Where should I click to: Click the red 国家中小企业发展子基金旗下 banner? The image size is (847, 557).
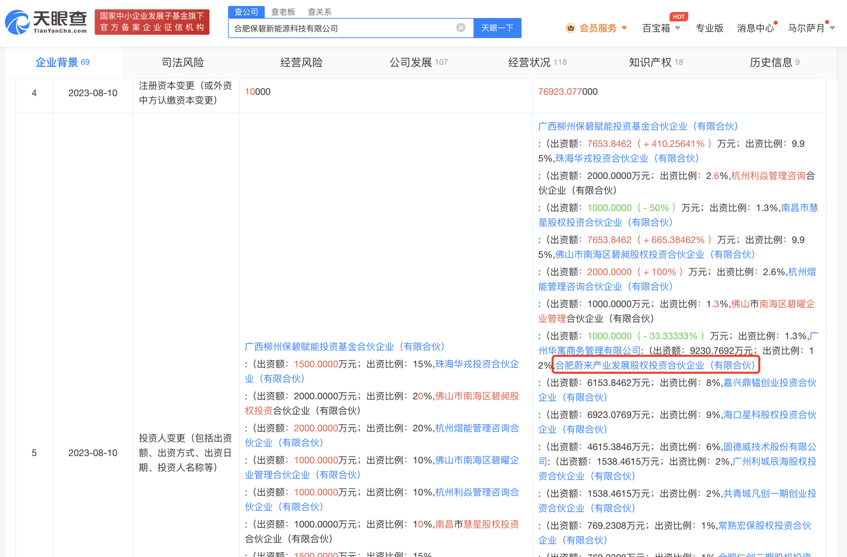point(152,22)
